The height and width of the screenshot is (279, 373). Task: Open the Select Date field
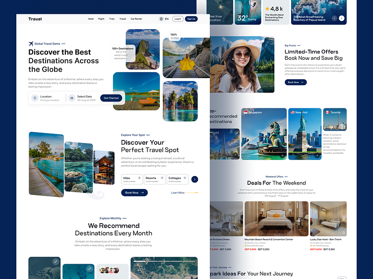[x=82, y=98]
